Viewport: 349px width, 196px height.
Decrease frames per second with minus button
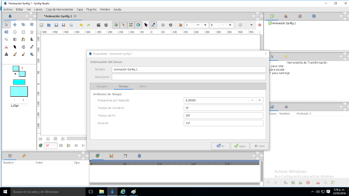252,100
